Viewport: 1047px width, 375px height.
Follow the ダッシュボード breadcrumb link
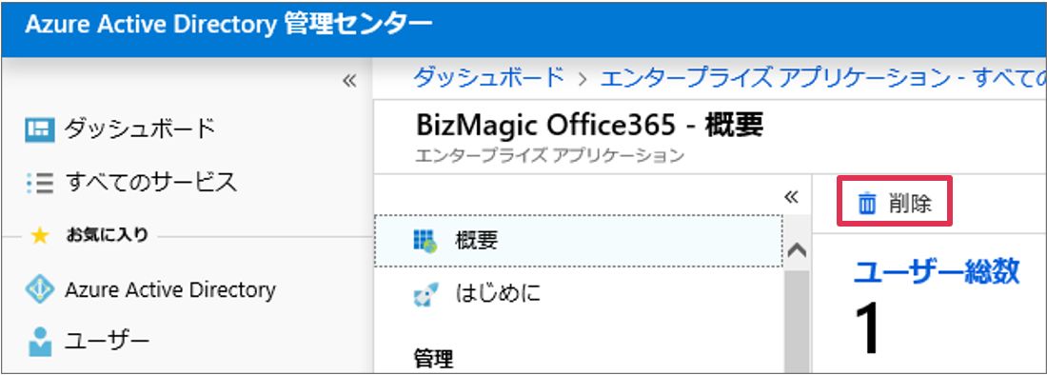tap(488, 78)
